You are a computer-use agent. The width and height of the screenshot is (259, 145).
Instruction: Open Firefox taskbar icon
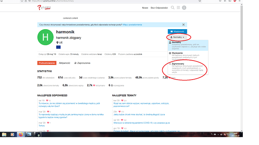(21, 135)
